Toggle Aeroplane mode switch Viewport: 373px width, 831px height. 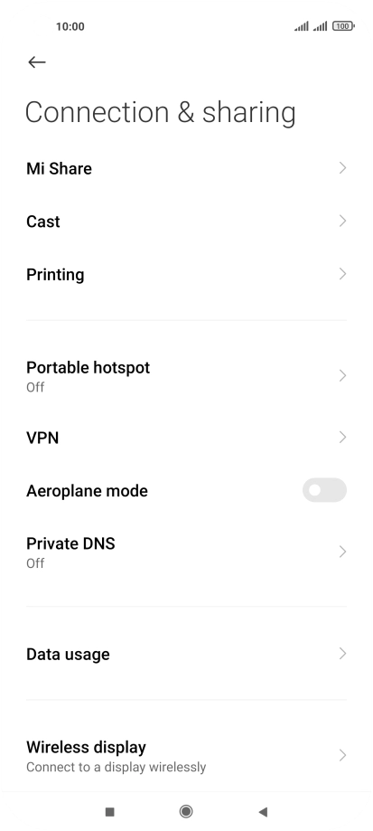coord(324,490)
